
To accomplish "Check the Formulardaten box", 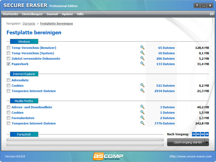I will [9, 118].
